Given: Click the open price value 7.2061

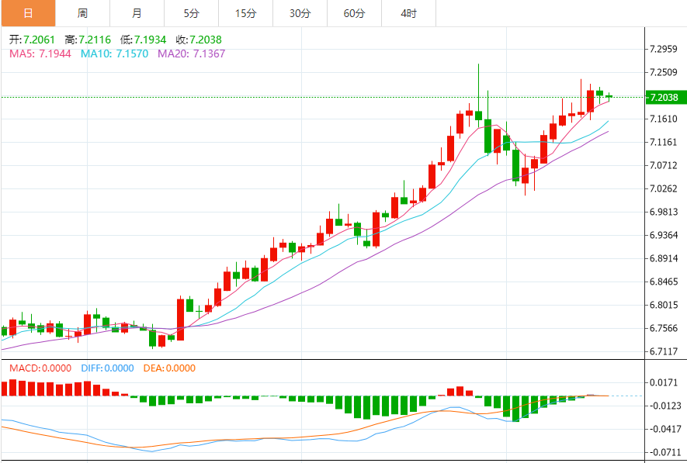Looking at the screenshot, I should [x=39, y=40].
